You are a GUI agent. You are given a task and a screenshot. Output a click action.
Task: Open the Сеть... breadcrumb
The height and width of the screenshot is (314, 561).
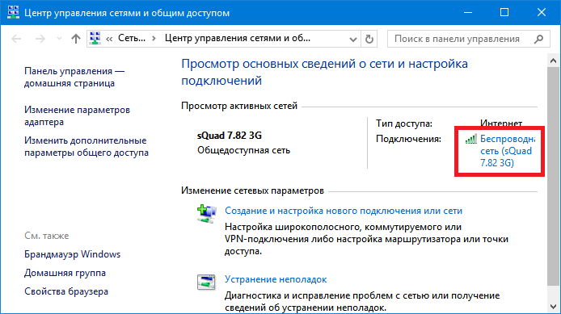tap(132, 38)
